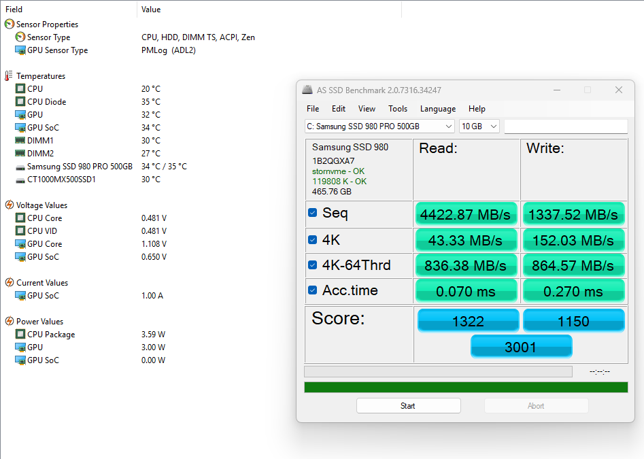Image resolution: width=644 pixels, height=459 pixels.
Task: Open the File menu in AS SSD
Action: (313, 109)
